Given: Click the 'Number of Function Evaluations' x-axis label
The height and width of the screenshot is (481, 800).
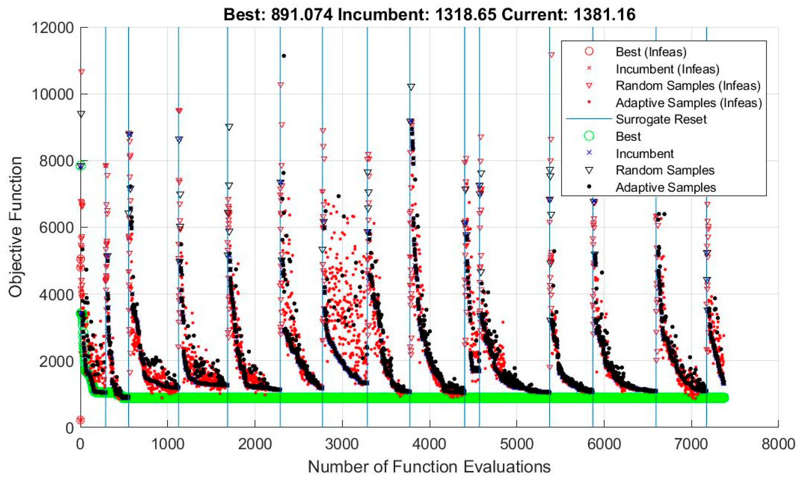Looking at the screenshot, I should click(429, 467).
